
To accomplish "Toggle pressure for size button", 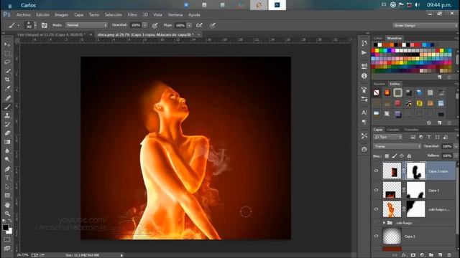I will click(x=213, y=26).
